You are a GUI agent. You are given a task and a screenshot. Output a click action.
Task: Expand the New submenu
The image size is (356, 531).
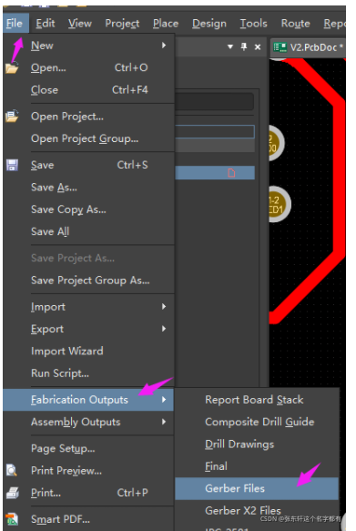point(88,46)
